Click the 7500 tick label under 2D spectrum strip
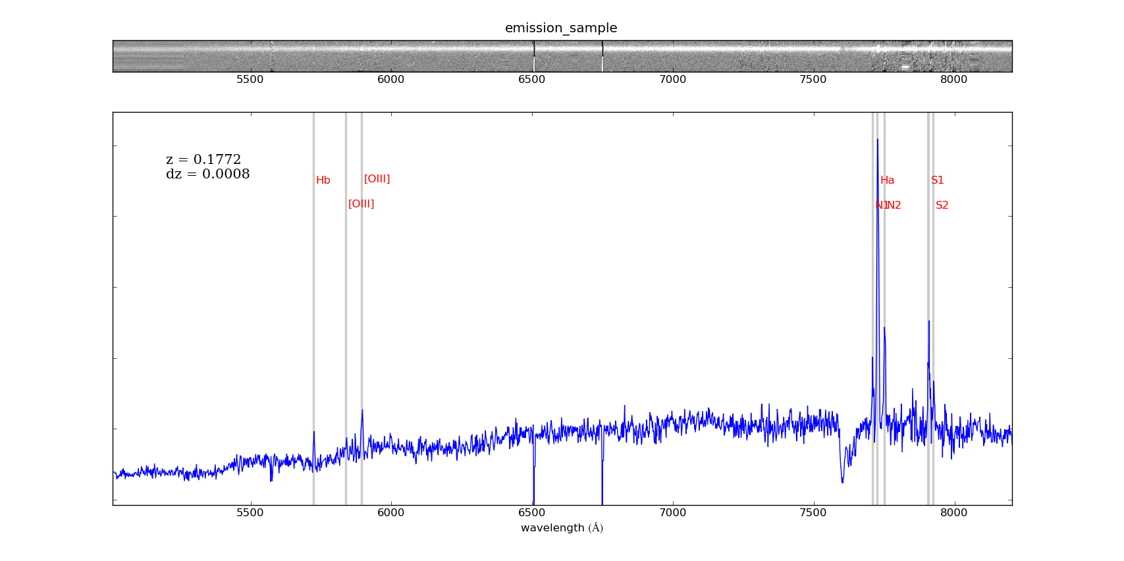 coord(813,80)
